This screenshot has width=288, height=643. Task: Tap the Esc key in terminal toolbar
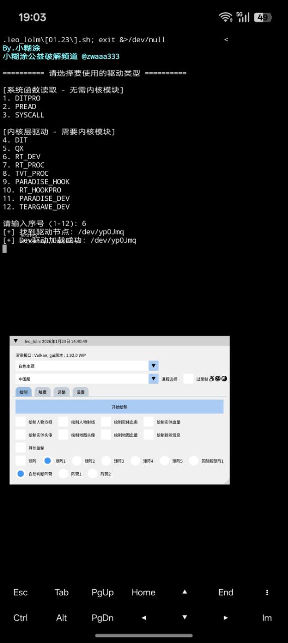[x=21, y=592]
